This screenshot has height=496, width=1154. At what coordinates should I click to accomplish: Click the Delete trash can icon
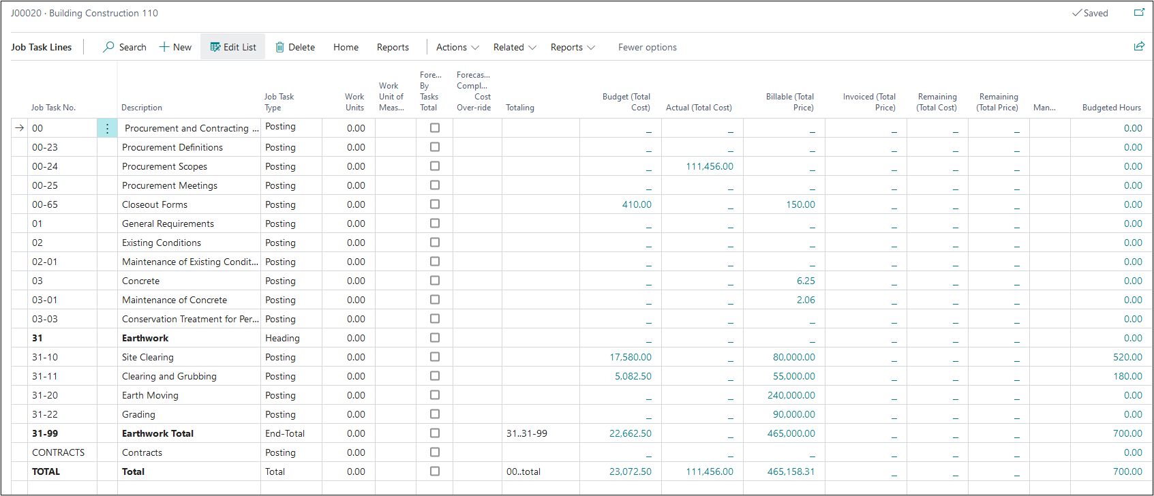click(279, 47)
